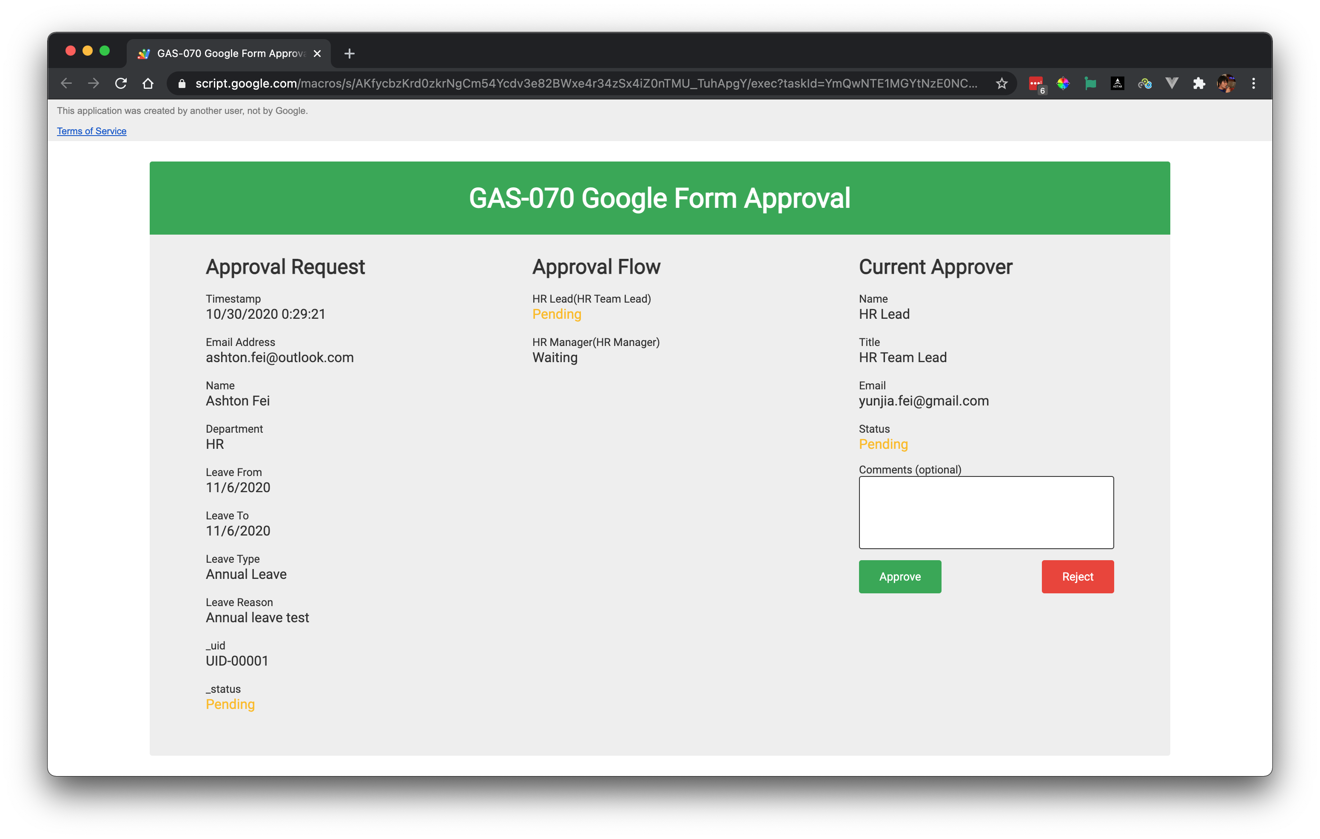Click the green page header banner

click(660, 198)
